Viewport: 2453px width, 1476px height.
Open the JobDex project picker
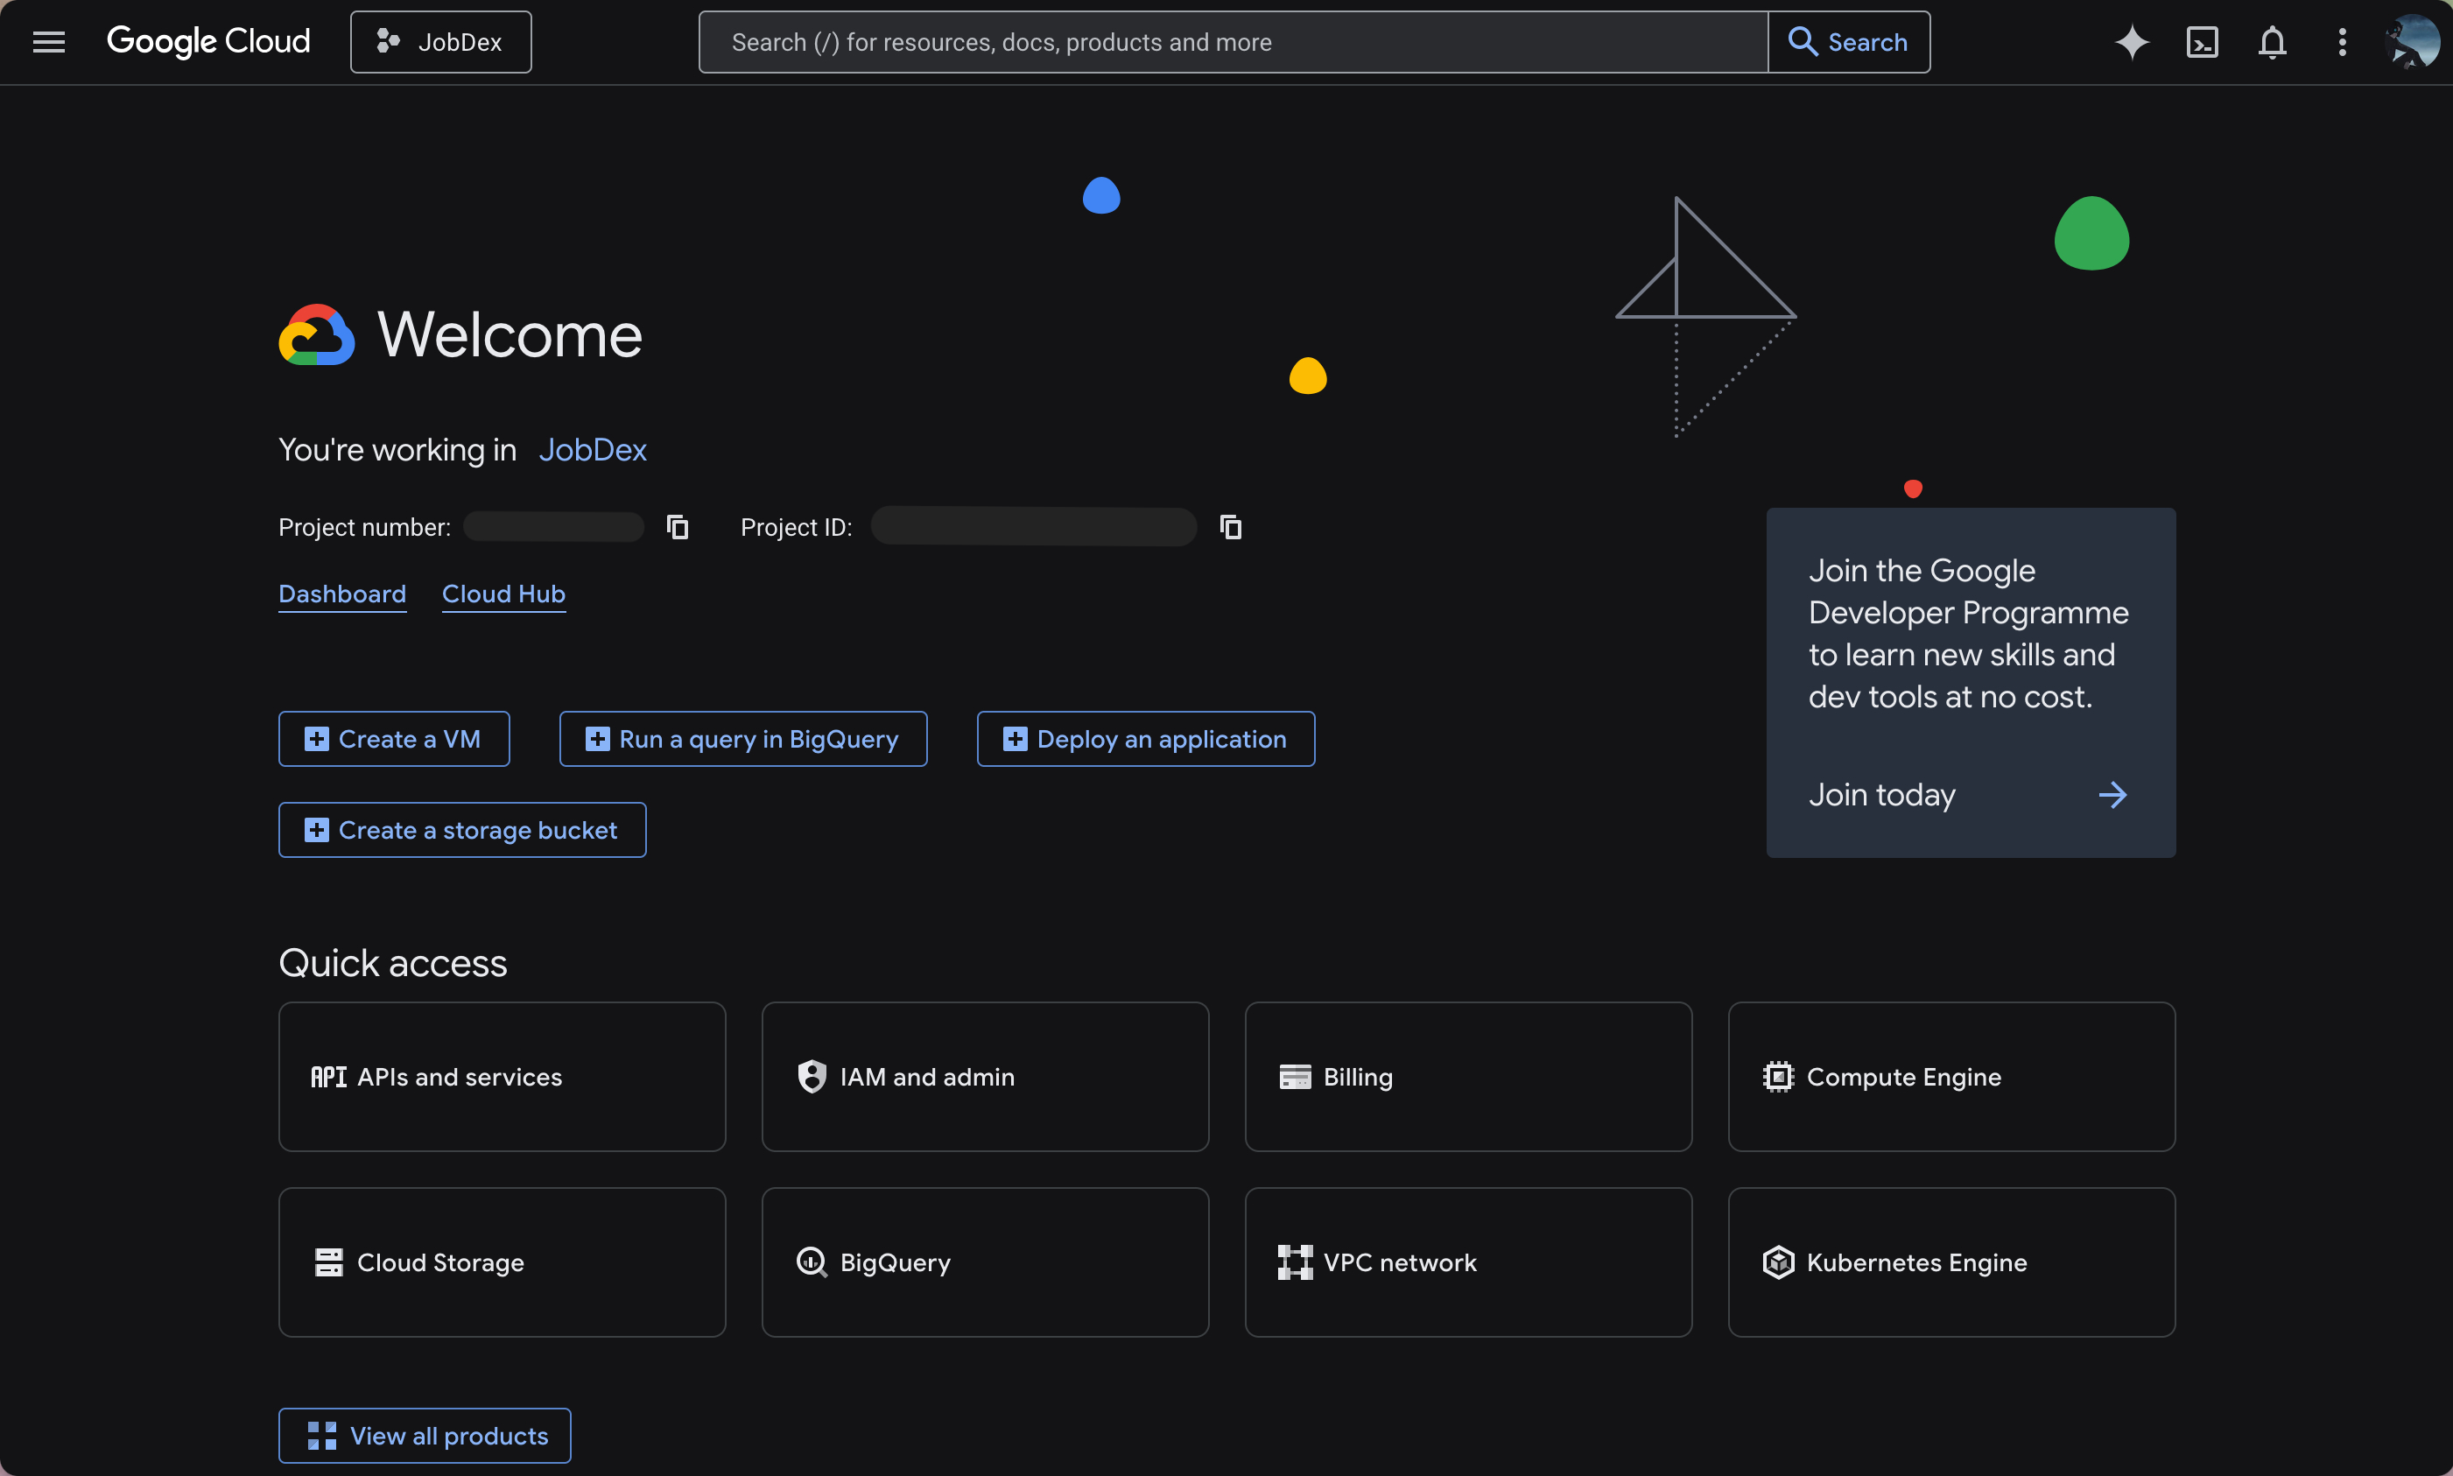440,42
